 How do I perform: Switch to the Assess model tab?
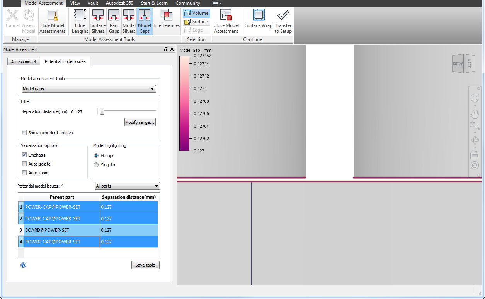pyautogui.click(x=23, y=62)
